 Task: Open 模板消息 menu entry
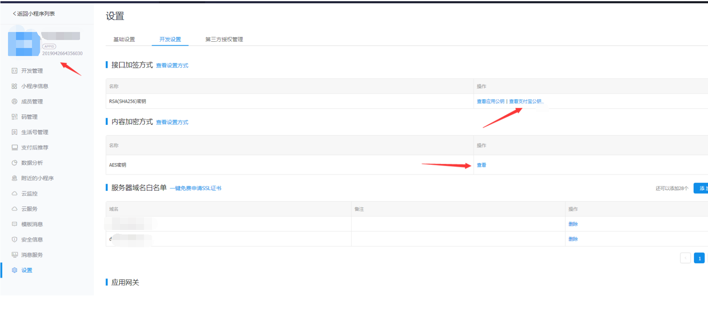[32, 224]
